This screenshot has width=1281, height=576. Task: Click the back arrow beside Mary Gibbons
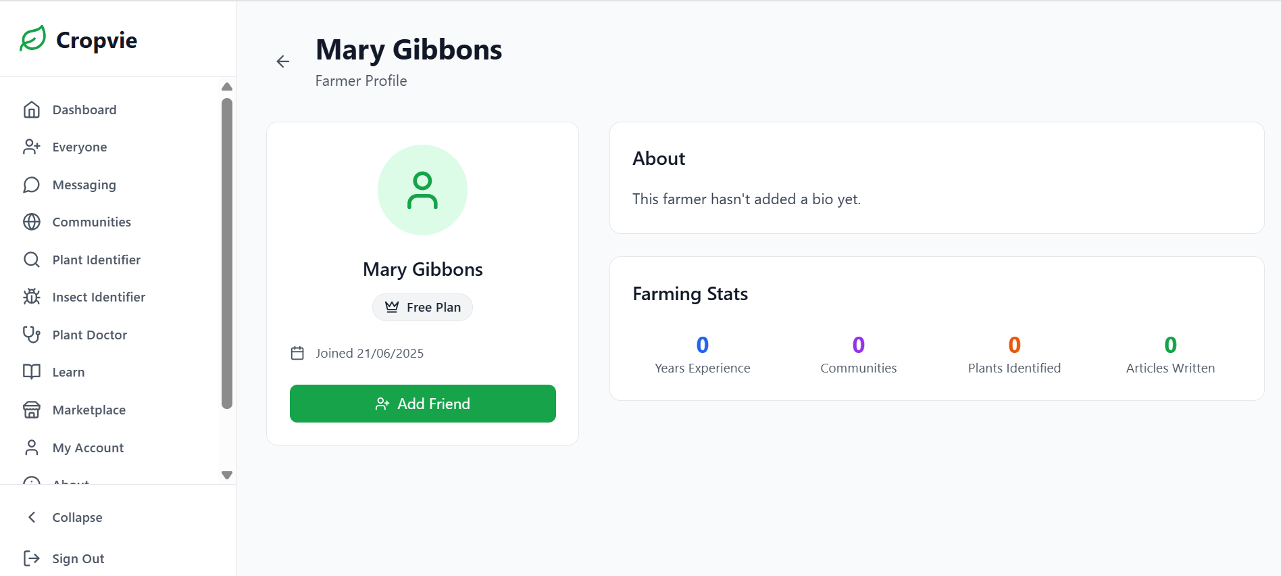pos(283,62)
